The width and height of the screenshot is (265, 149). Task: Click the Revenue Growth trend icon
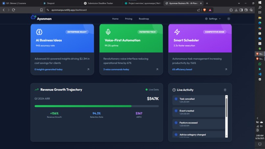(36, 90)
